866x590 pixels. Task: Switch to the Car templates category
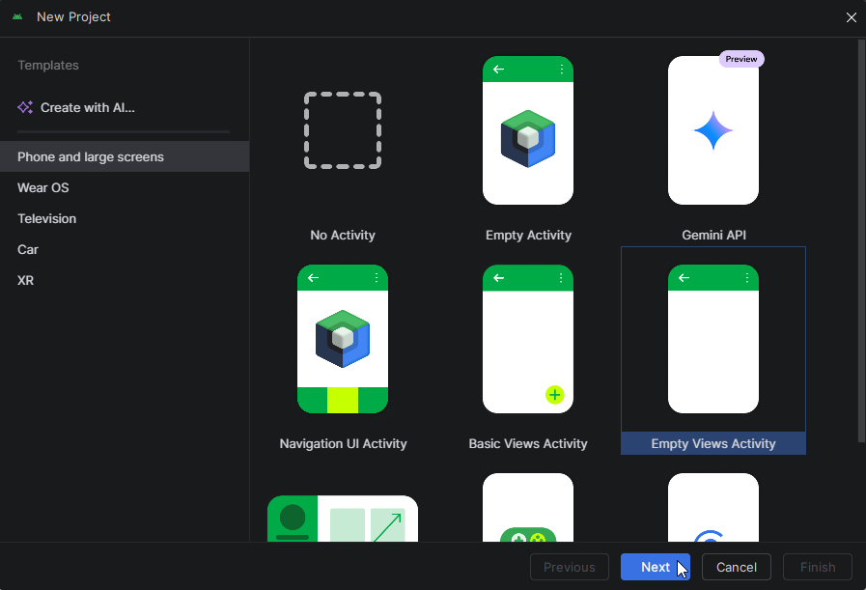point(125,250)
